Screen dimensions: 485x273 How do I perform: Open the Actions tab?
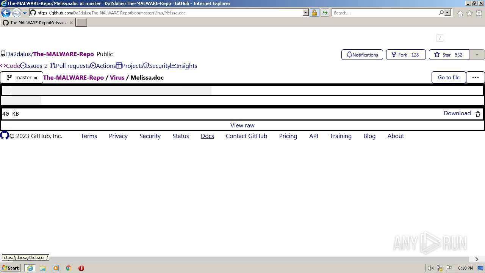pyautogui.click(x=103, y=66)
